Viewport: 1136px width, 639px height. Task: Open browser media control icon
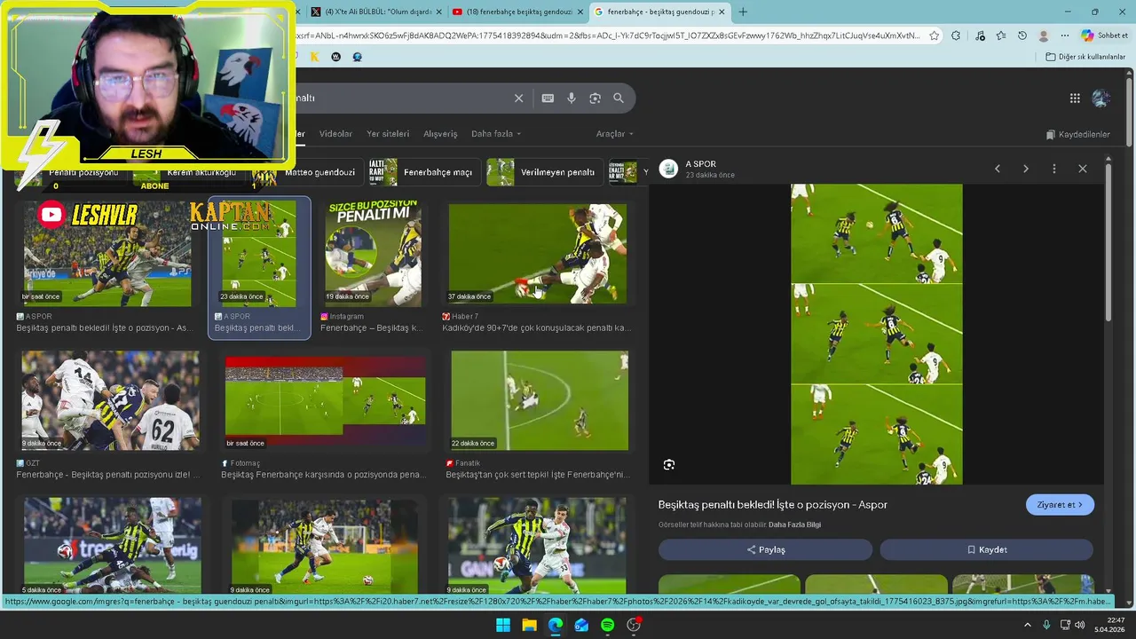(980, 35)
